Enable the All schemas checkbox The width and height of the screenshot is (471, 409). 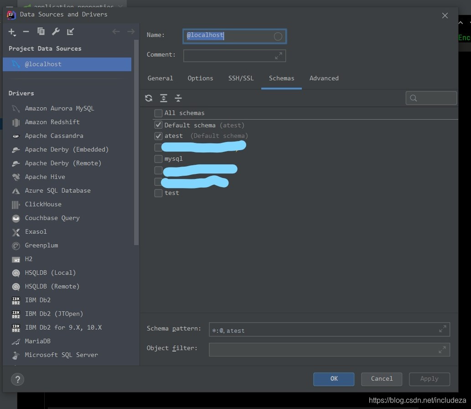158,113
